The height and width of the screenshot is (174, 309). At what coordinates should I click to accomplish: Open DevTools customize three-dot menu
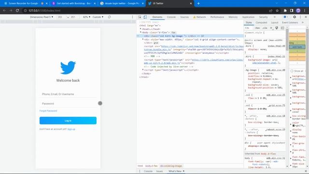pyautogui.click(x=300, y=17)
